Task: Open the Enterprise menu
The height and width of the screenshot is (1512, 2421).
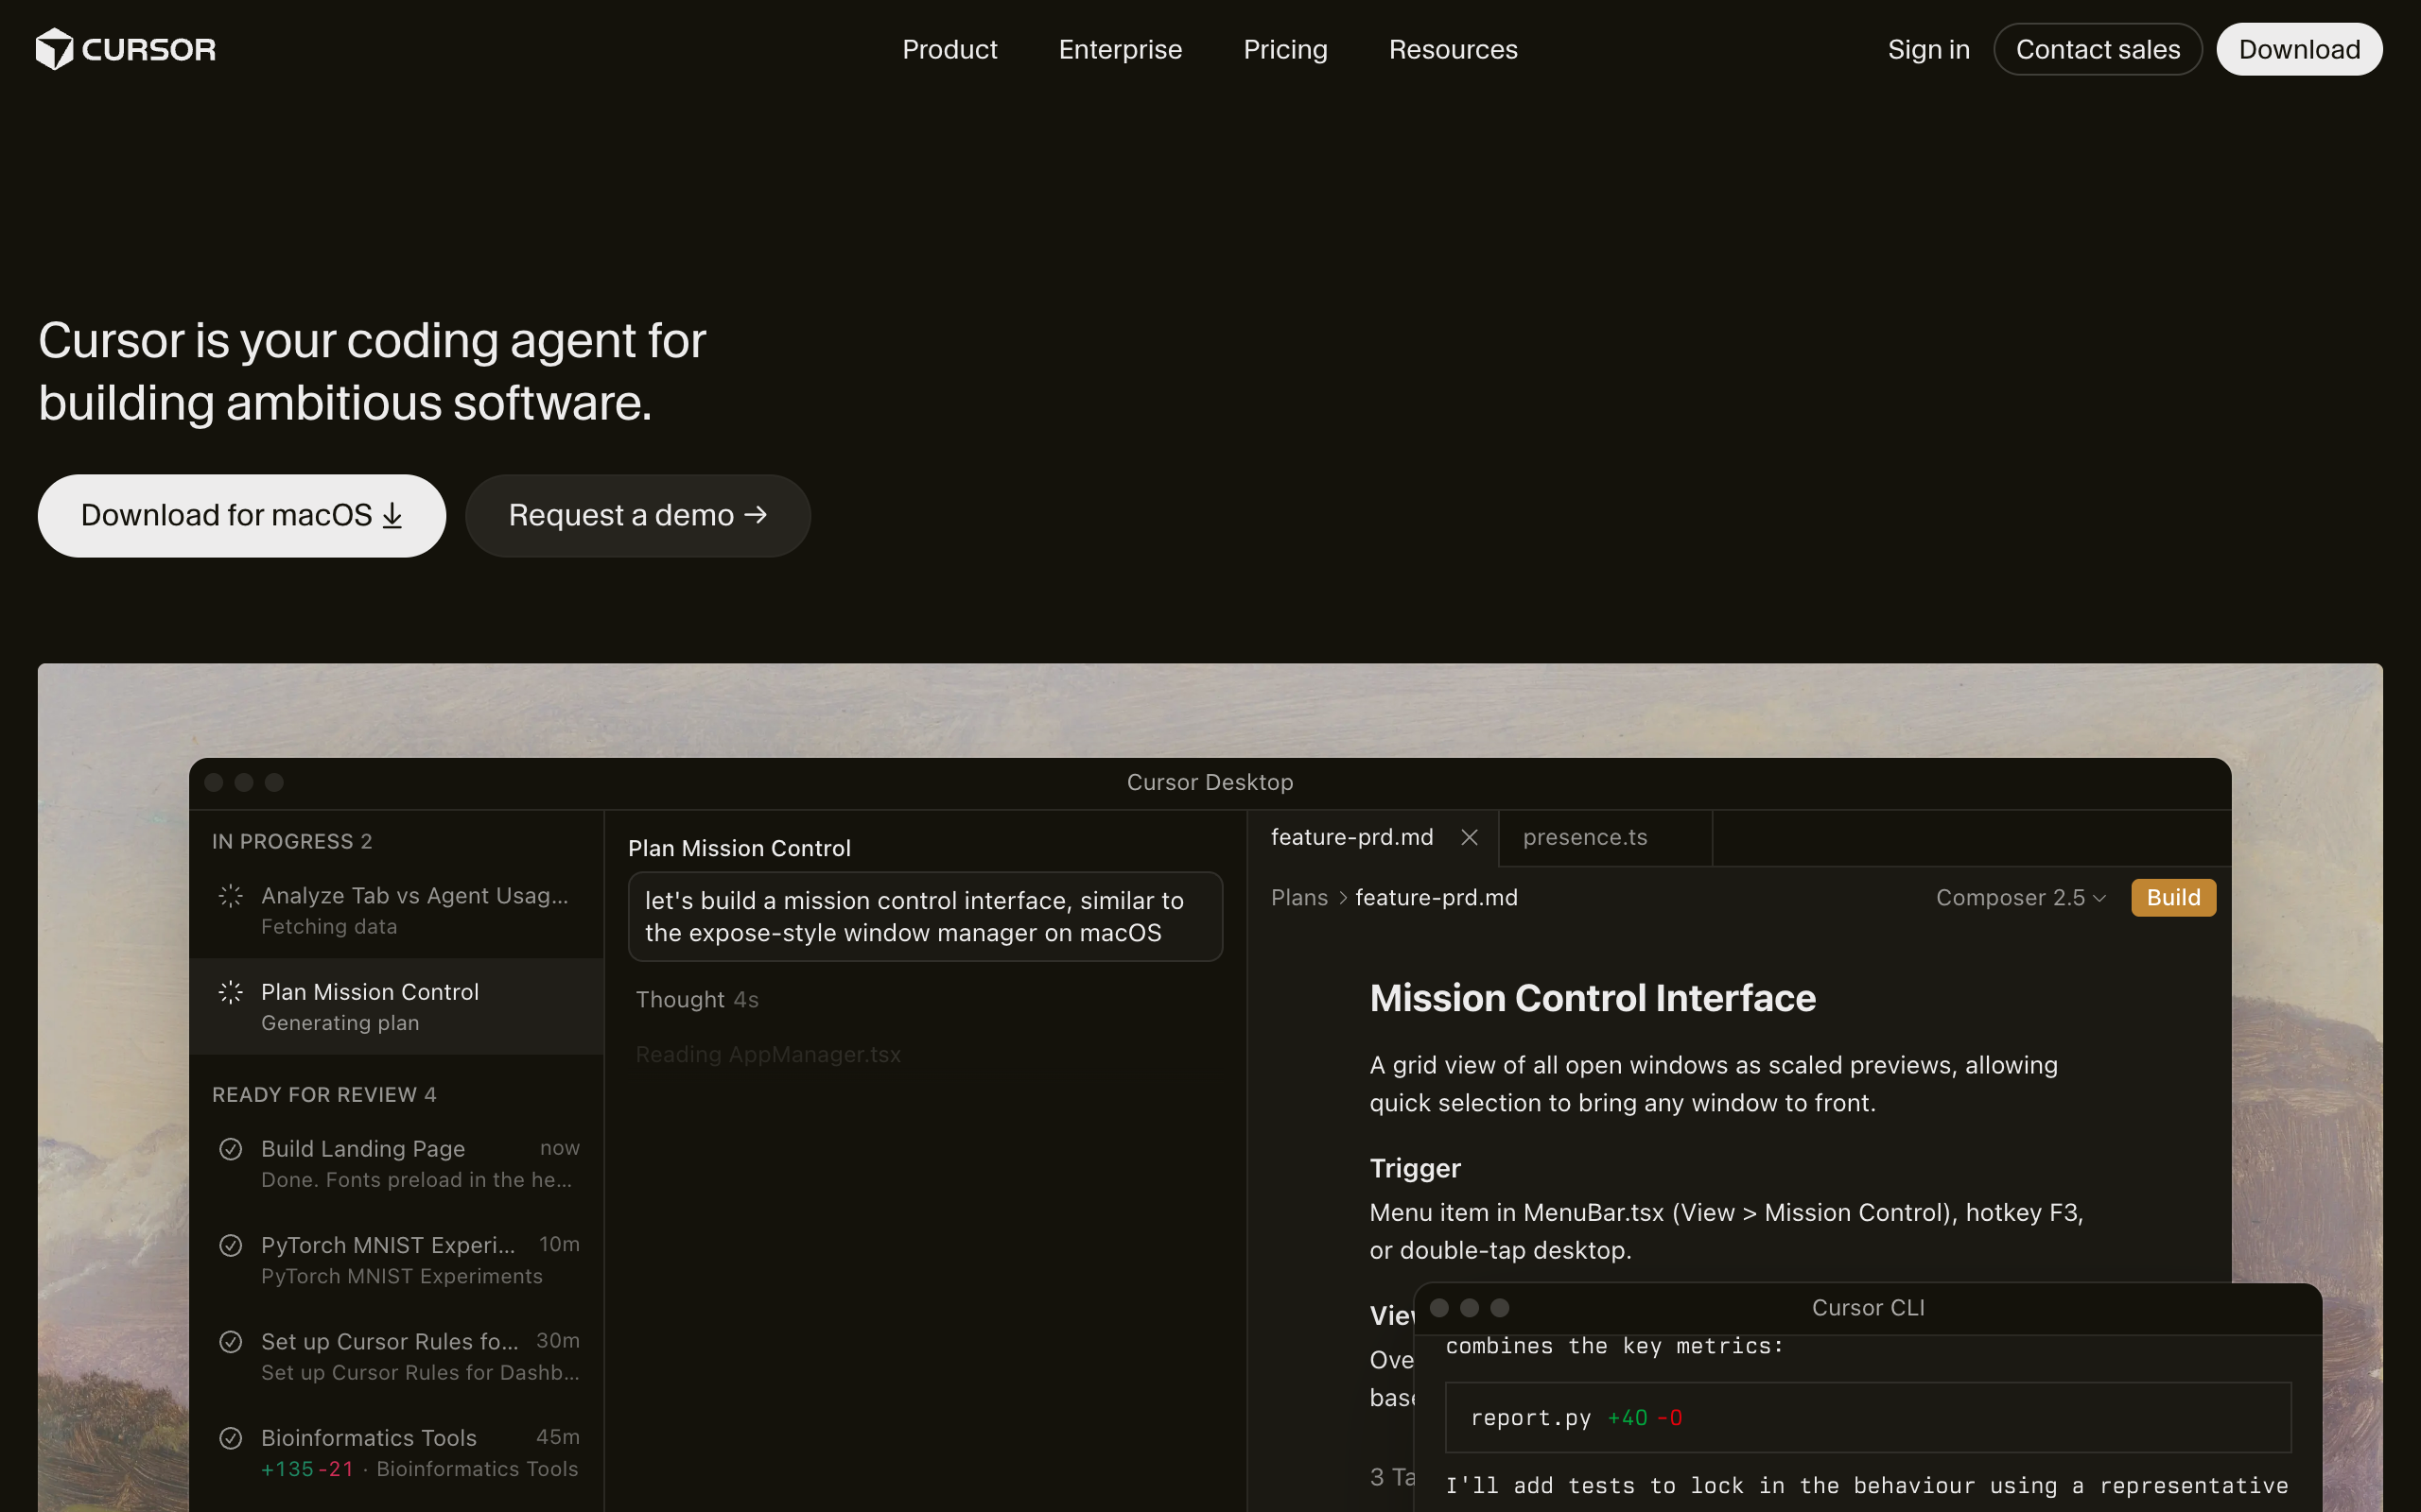Action: tap(1120, 49)
